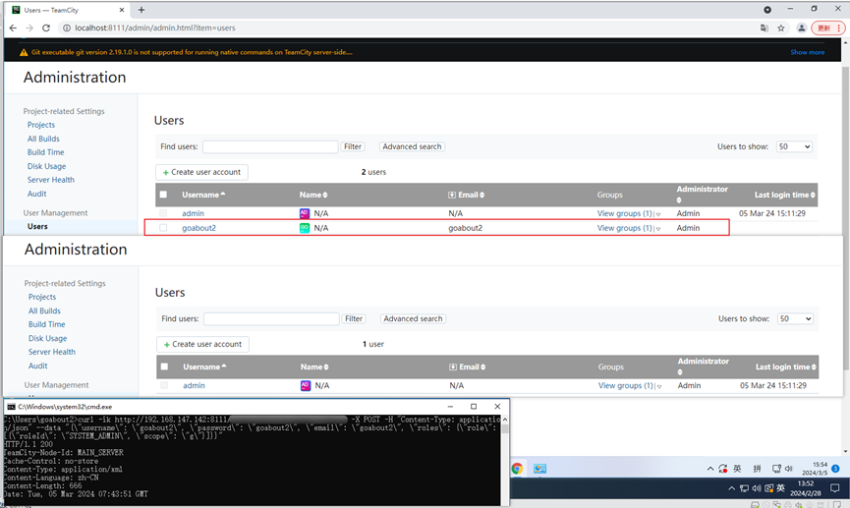Bookmark this page with the star icon
This screenshot has height=508, width=850.
click(780, 28)
